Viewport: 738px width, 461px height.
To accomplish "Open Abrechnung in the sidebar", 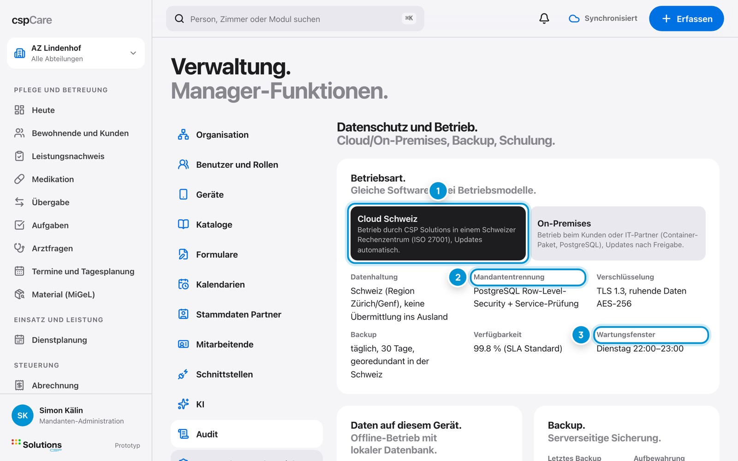I will coord(76,385).
